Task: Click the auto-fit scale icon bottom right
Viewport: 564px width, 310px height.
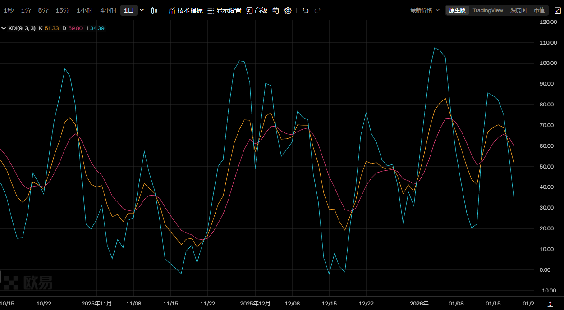Action: [x=550, y=304]
